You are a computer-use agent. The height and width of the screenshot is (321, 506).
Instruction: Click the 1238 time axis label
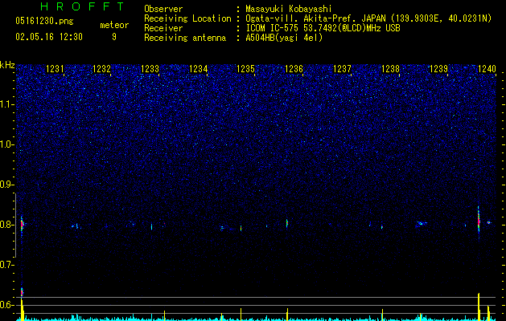click(x=390, y=69)
